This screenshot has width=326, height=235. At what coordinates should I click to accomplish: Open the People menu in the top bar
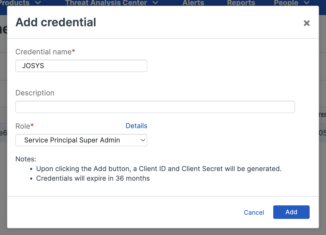286,3
